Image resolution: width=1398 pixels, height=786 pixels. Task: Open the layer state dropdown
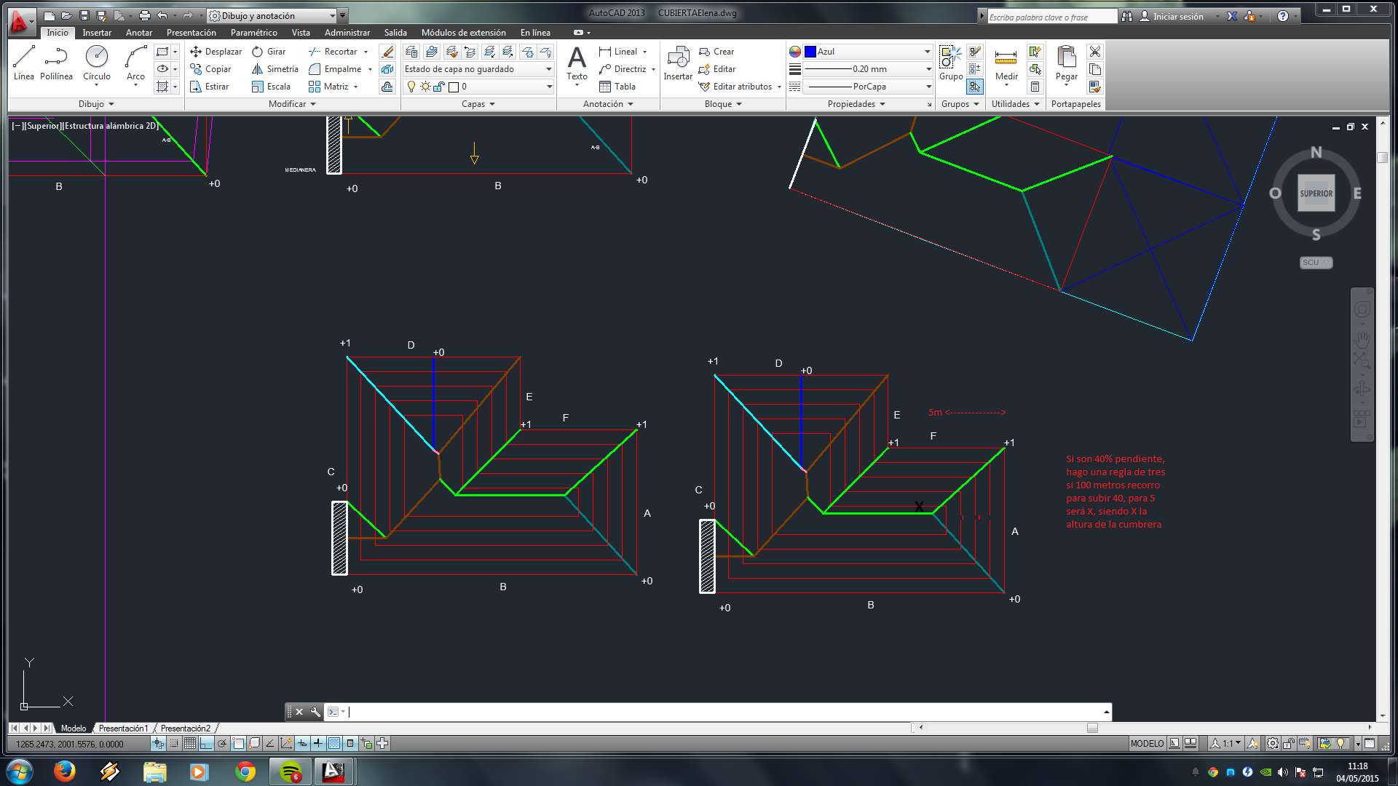pos(478,69)
